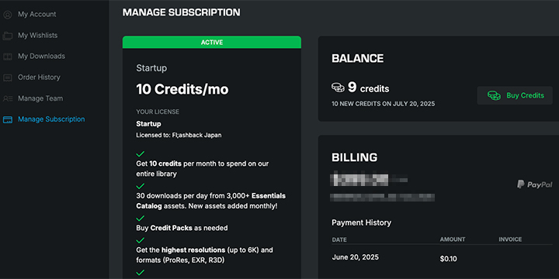Open the Manage Team section

(x=40, y=98)
